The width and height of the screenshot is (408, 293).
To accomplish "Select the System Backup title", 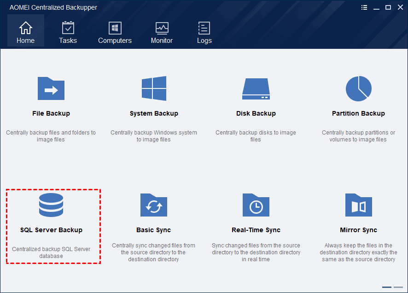I will 154,113.
